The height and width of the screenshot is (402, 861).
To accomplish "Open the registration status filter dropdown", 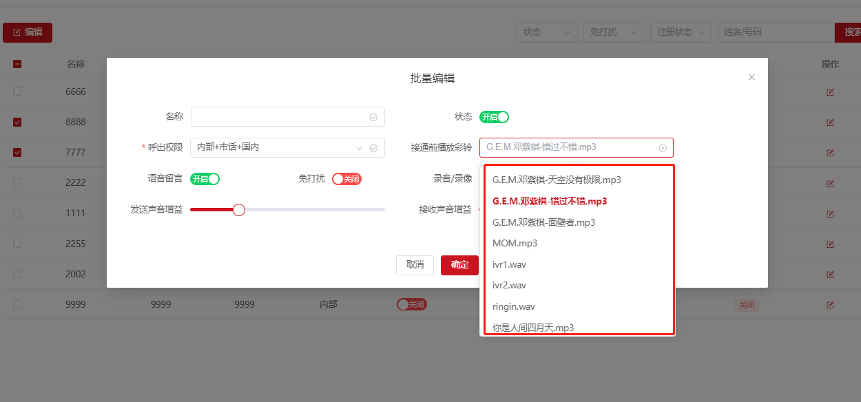I will coord(683,32).
